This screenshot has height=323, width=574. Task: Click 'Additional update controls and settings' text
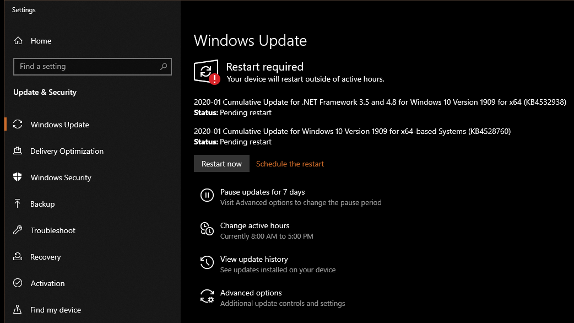coord(283,304)
